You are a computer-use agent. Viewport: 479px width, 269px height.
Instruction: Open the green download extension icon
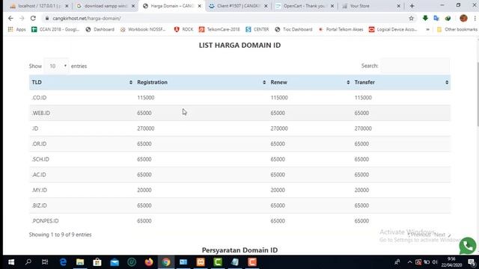[425, 18]
